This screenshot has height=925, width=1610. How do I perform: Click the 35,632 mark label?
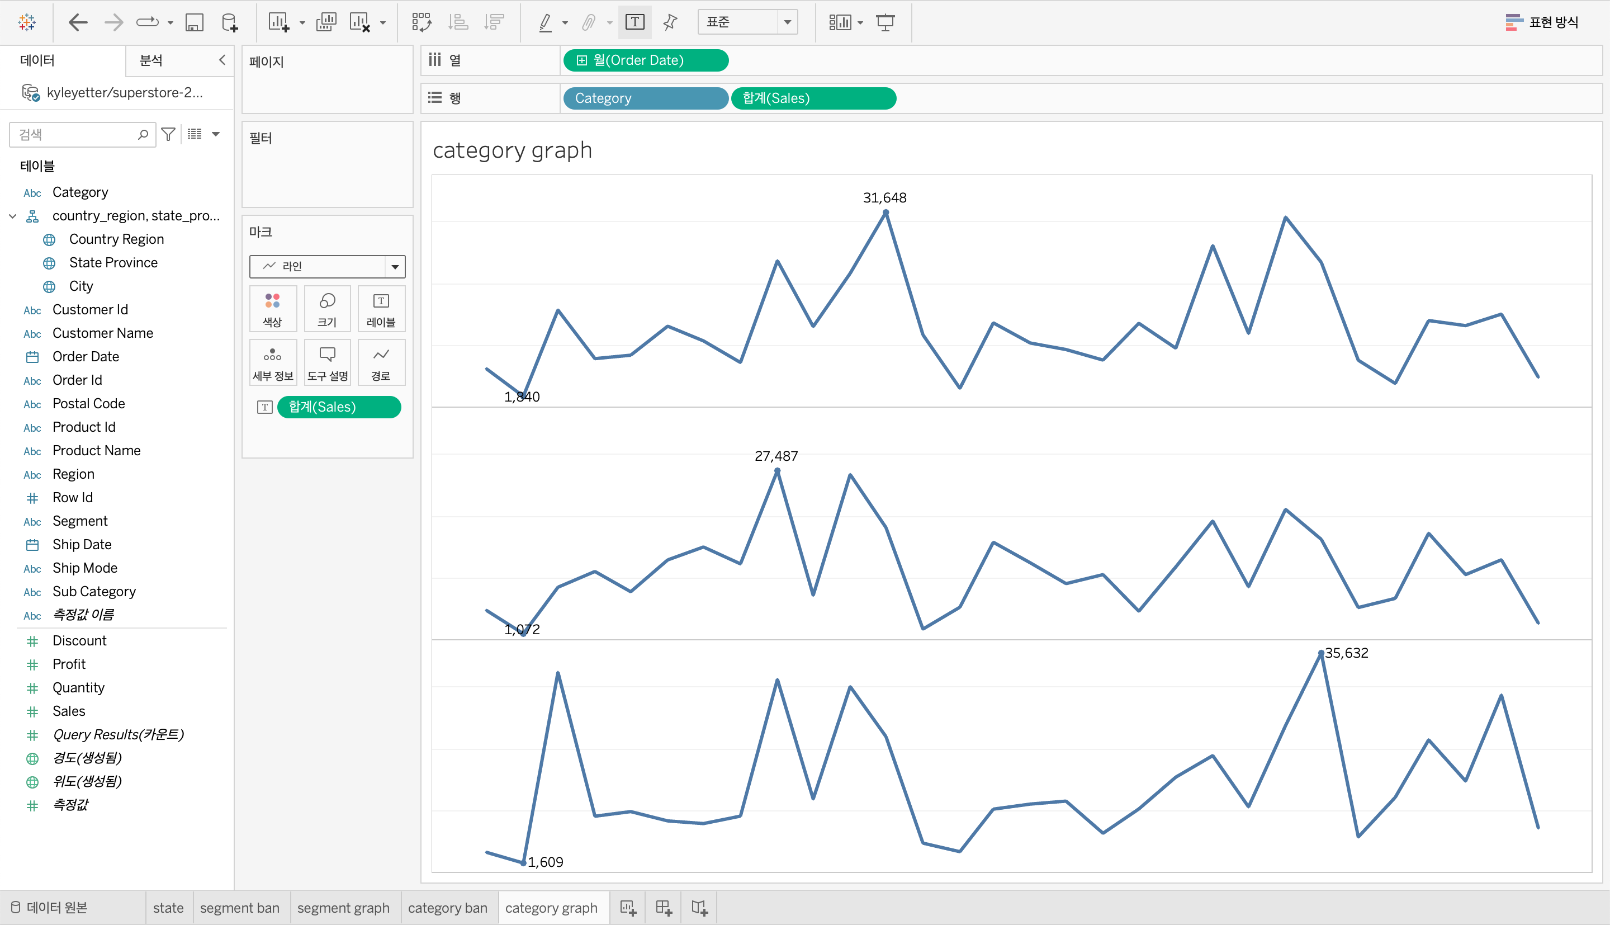[1347, 653]
